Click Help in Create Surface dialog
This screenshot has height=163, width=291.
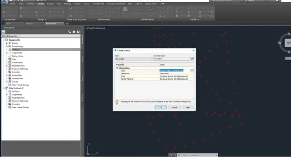tap(188, 107)
